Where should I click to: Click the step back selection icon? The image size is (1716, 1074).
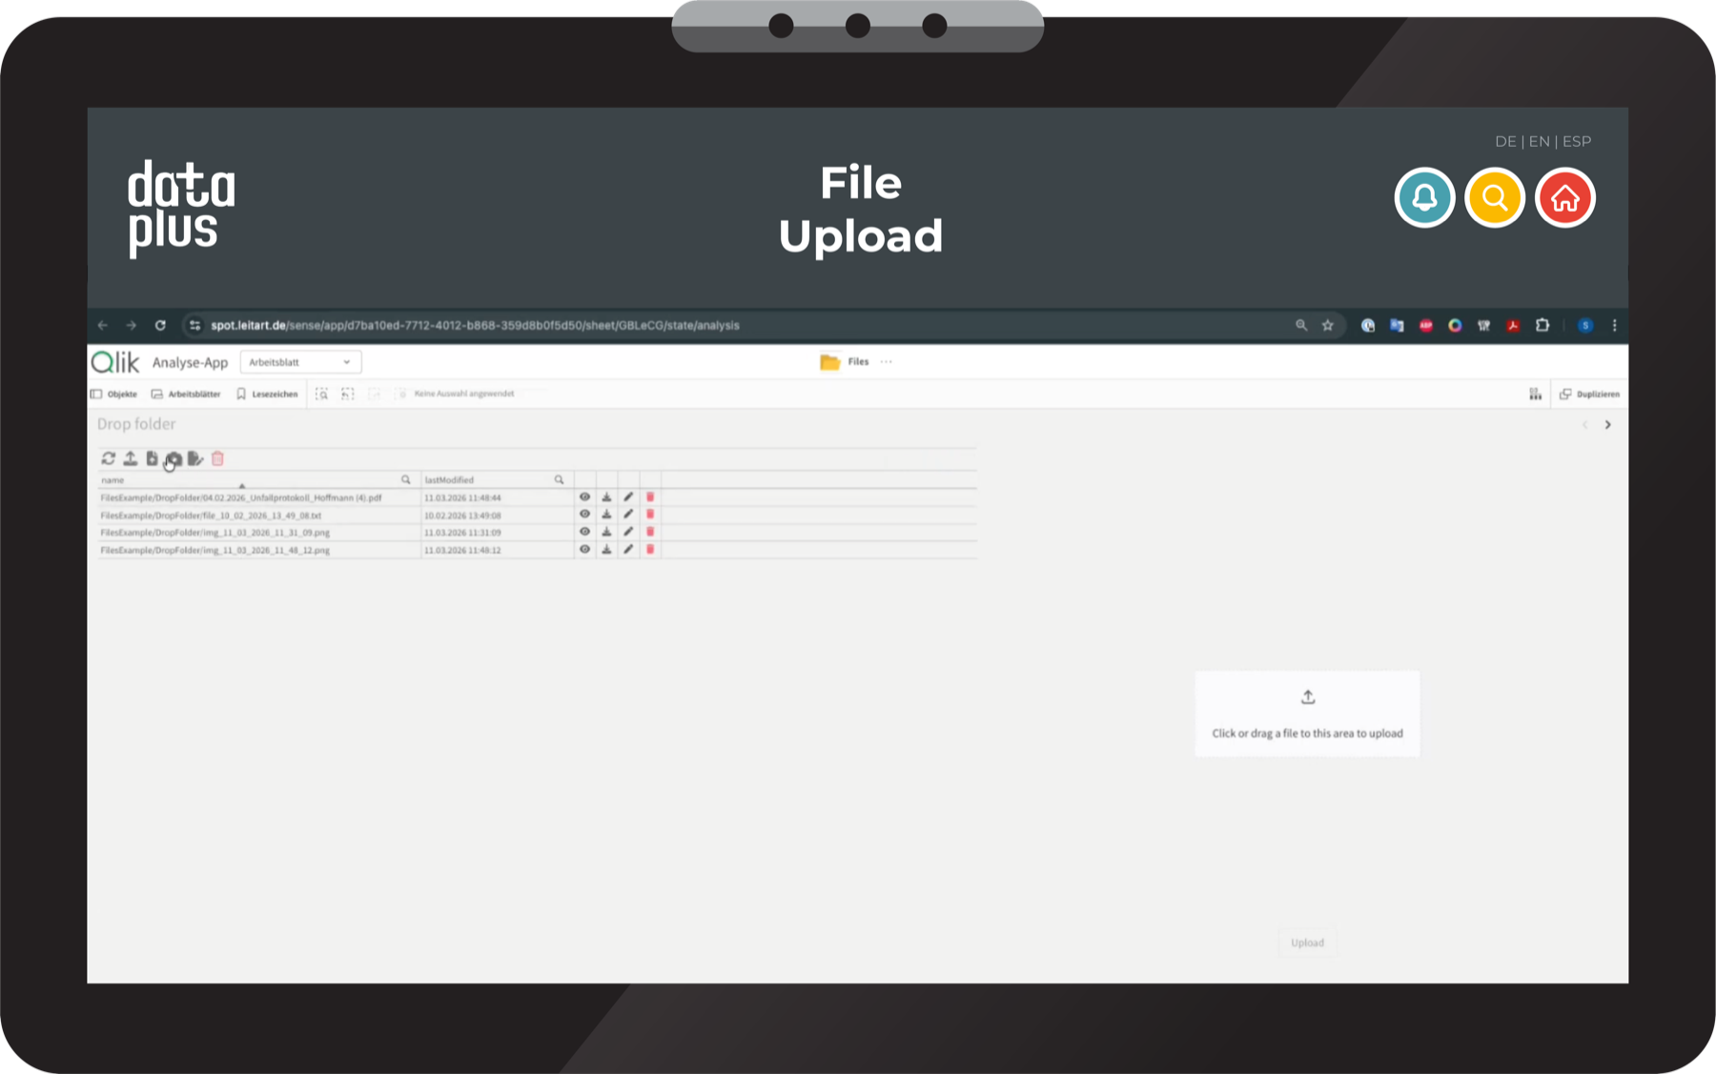348,394
